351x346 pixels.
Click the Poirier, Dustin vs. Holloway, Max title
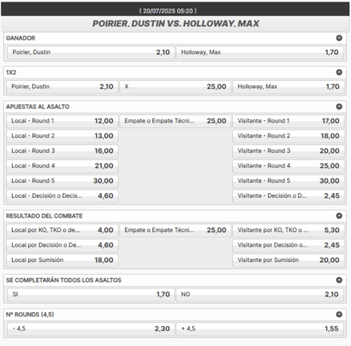click(175, 23)
